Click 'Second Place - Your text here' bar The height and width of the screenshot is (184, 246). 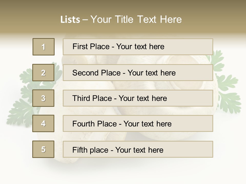(x=138, y=73)
